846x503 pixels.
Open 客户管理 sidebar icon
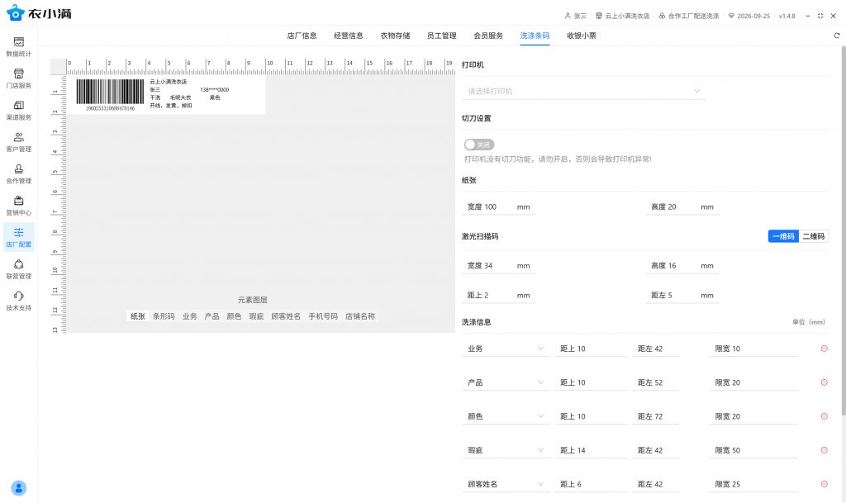18,142
